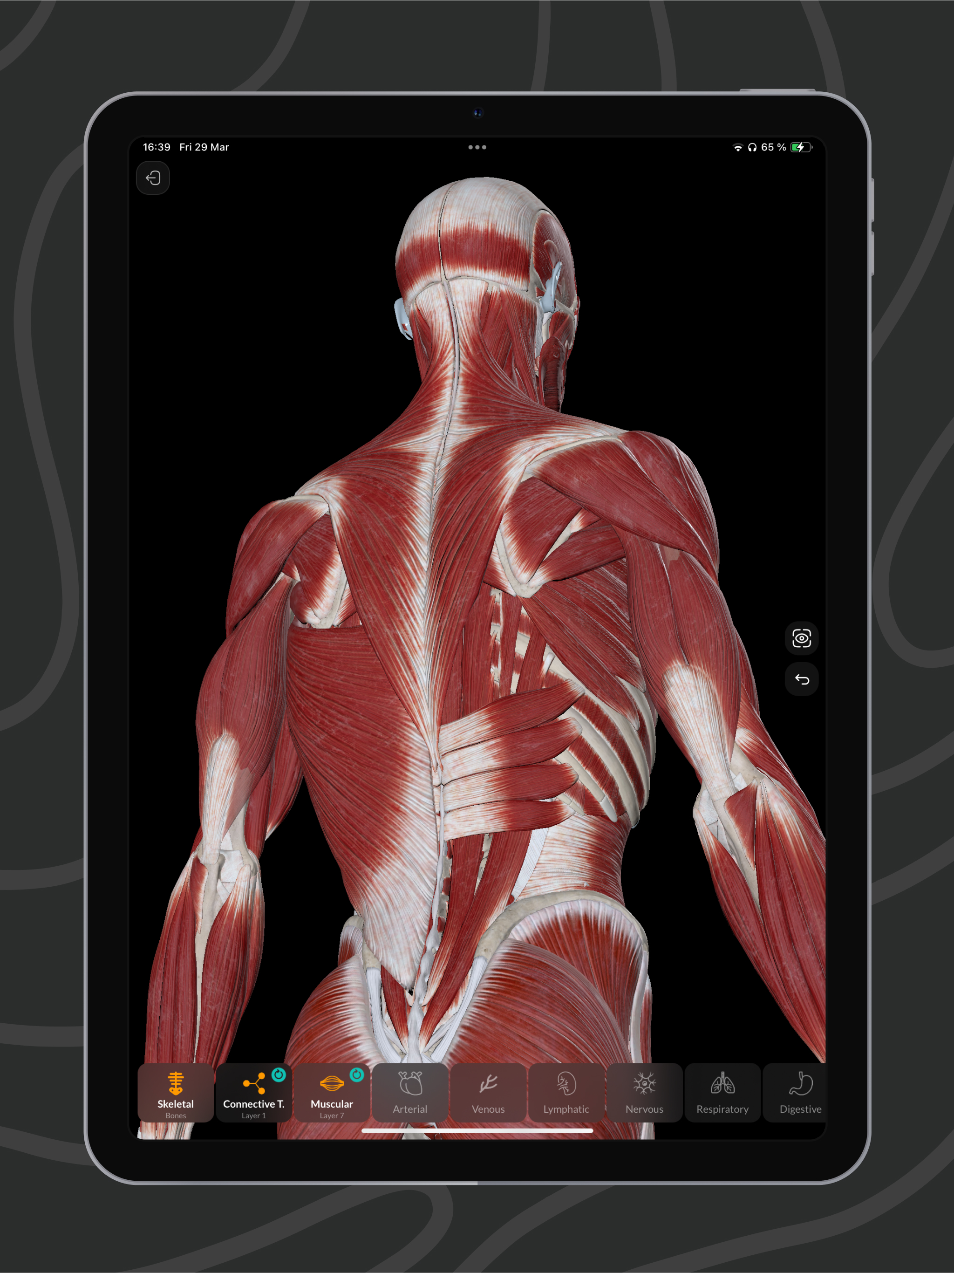The height and width of the screenshot is (1273, 954).
Task: Tap the white home indicator bar
Action: 477,1130
